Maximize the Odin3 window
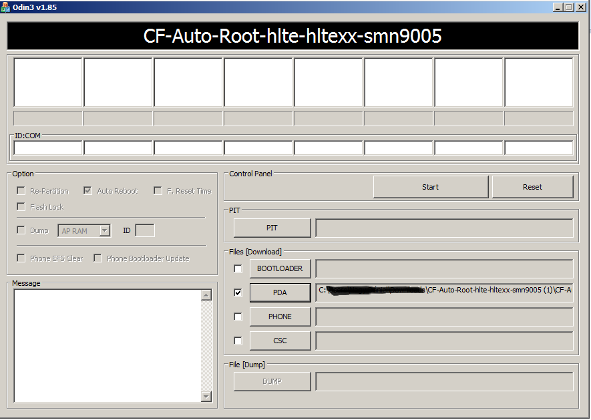Screen dimensions: 591x420 pos(569,7)
